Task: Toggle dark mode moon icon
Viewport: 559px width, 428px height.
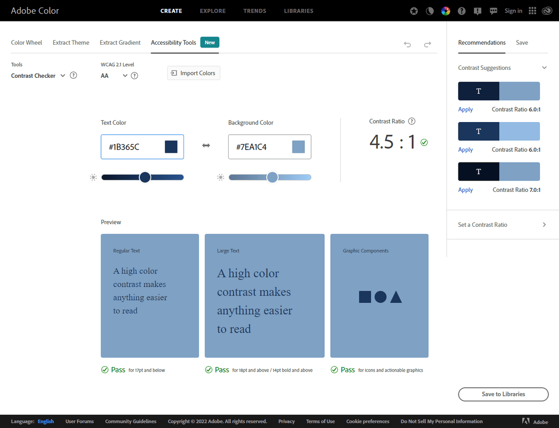Action: pyautogui.click(x=429, y=11)
